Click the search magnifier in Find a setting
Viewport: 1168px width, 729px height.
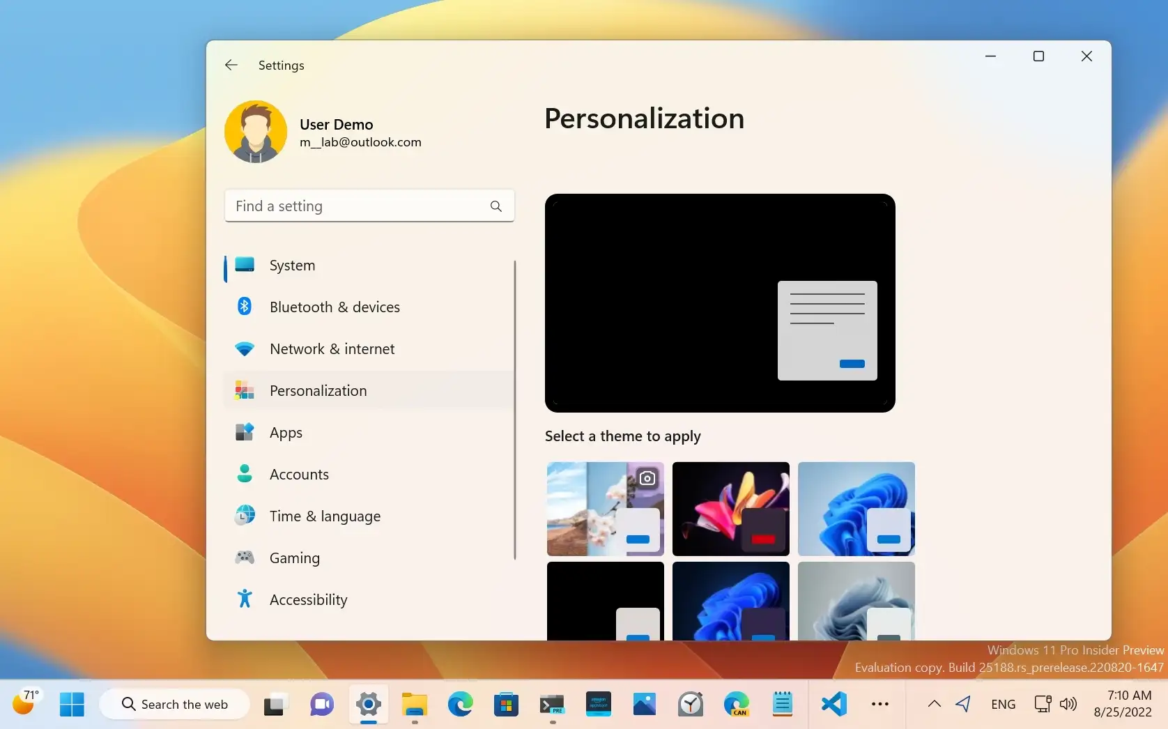click(495, 206)
